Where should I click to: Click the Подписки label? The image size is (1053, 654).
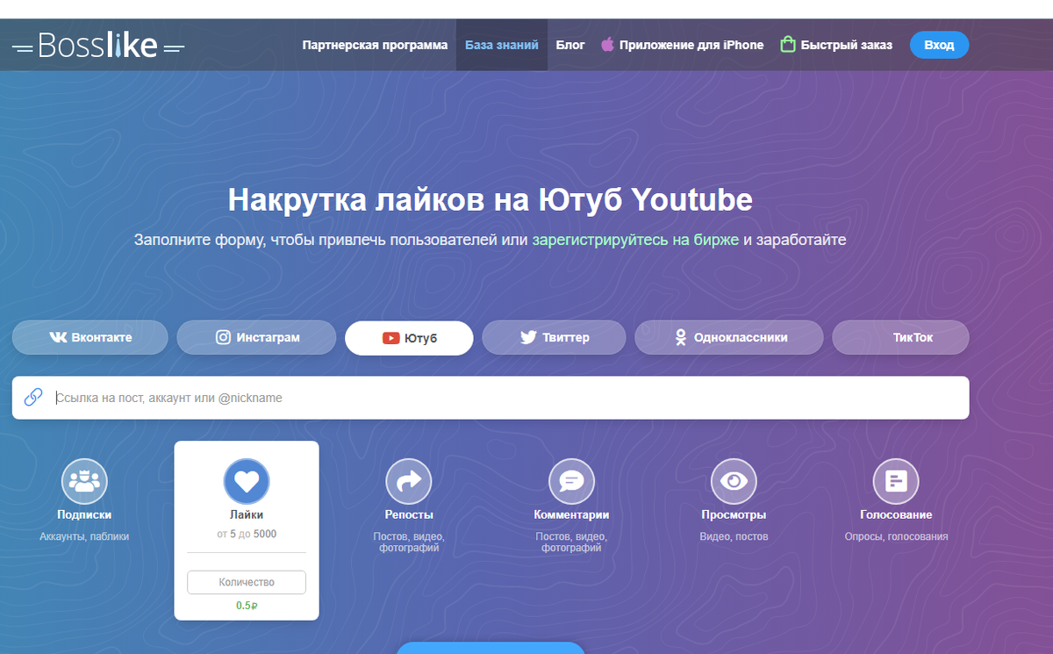click(84, 515)
